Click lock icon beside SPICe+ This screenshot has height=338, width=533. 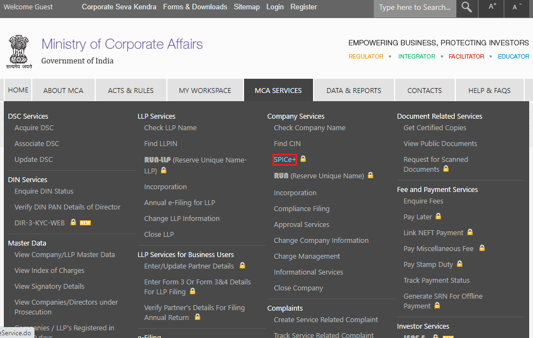click(x=303, y=159)
